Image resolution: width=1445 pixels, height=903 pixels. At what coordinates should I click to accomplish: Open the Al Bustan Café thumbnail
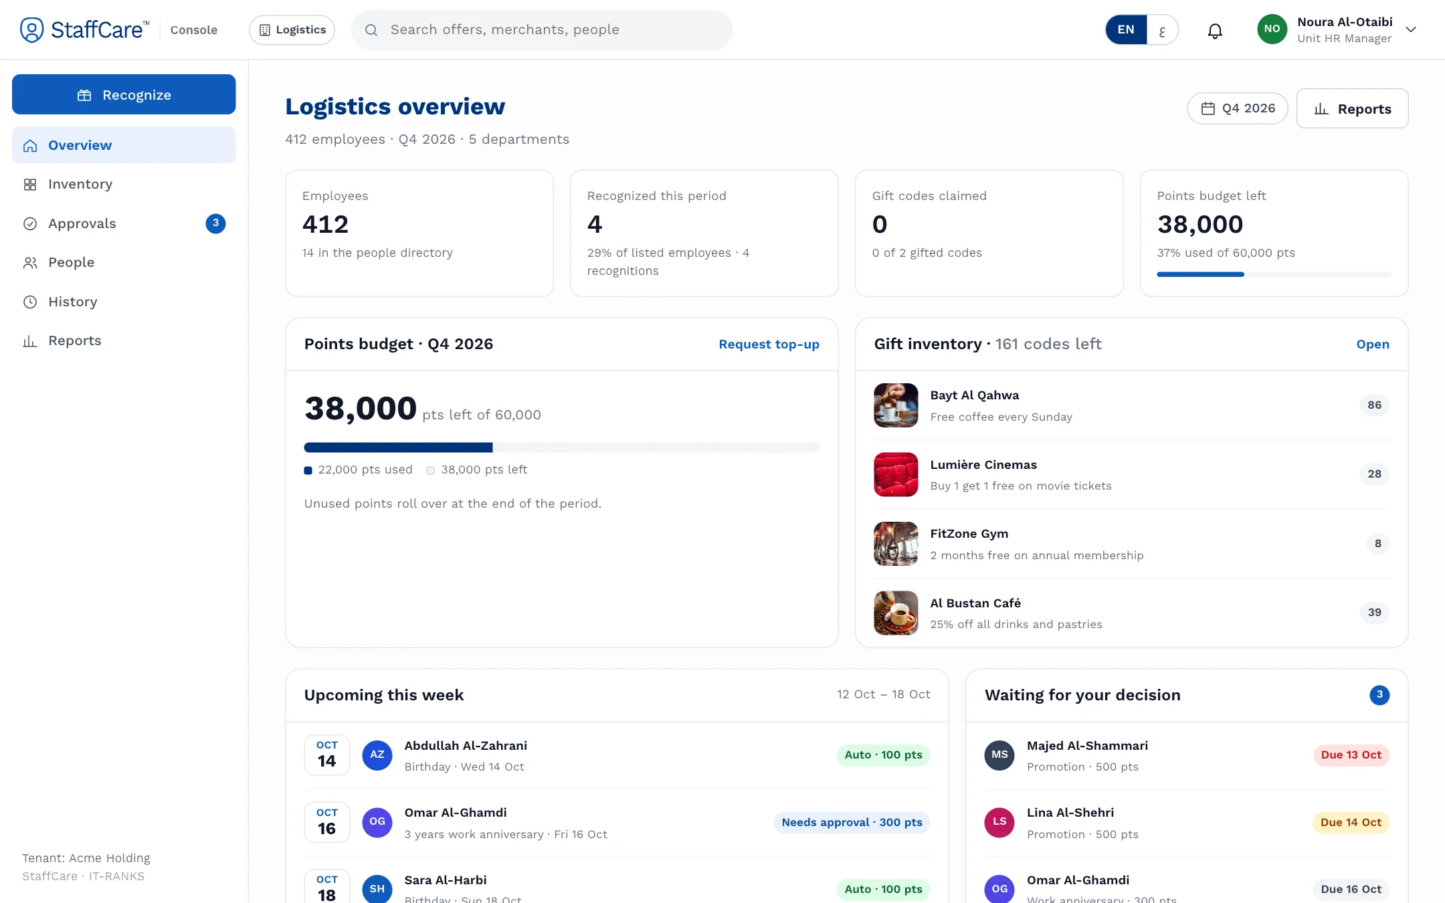click(896, 613)
